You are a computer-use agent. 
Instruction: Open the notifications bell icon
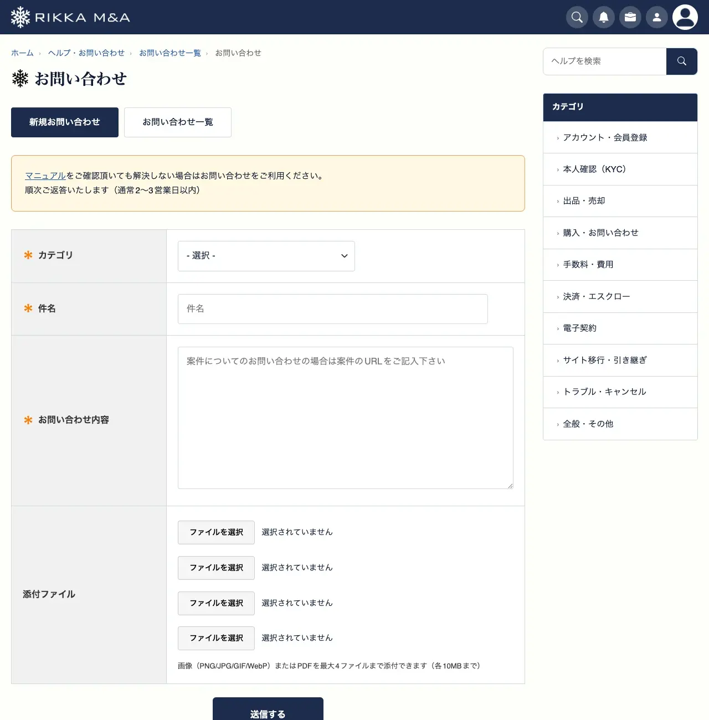point(604,17)
